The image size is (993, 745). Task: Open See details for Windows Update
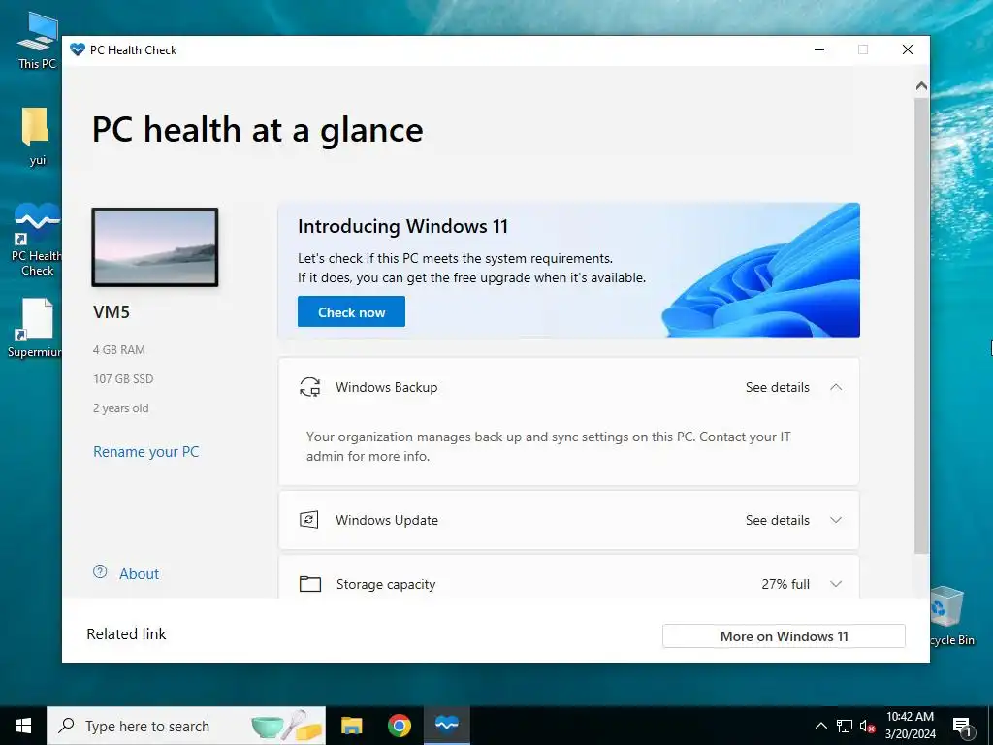(777, 520)
